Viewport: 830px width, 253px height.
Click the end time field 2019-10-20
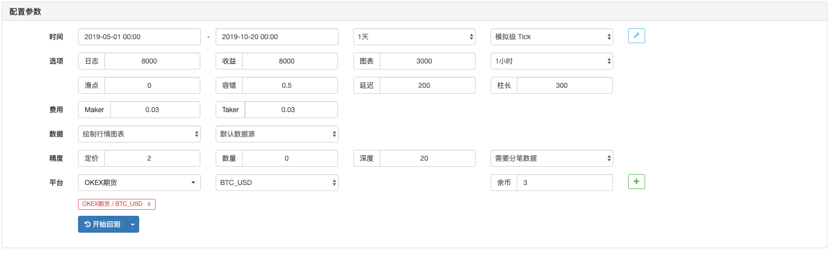pos(277,37)
